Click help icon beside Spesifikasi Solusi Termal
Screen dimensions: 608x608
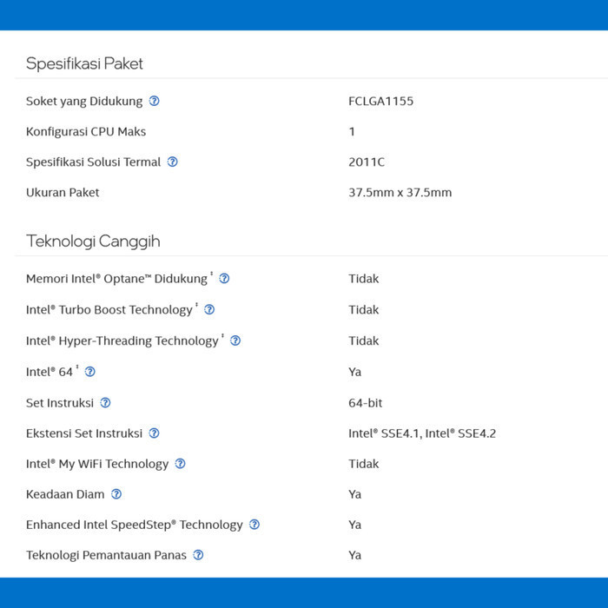pos(173,162)
